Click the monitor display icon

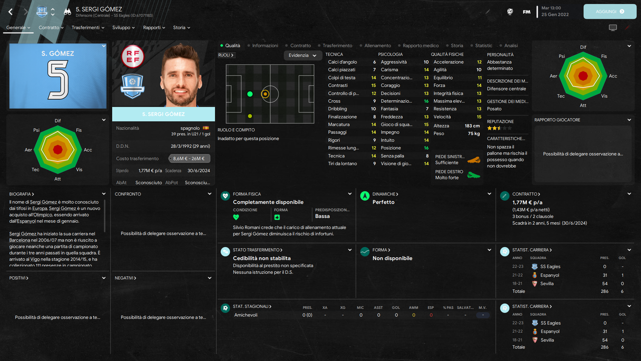(612, 28)
